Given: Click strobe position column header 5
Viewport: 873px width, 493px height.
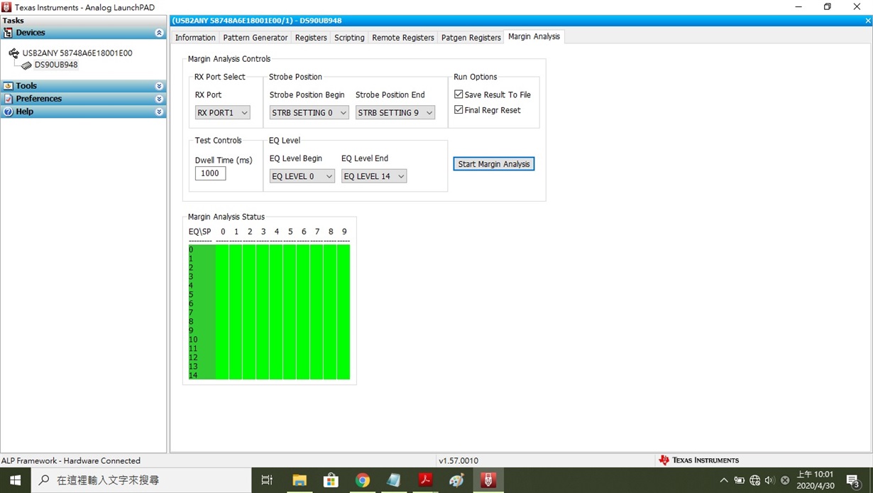Looking at the screenshot, I should tap(290, 232).
